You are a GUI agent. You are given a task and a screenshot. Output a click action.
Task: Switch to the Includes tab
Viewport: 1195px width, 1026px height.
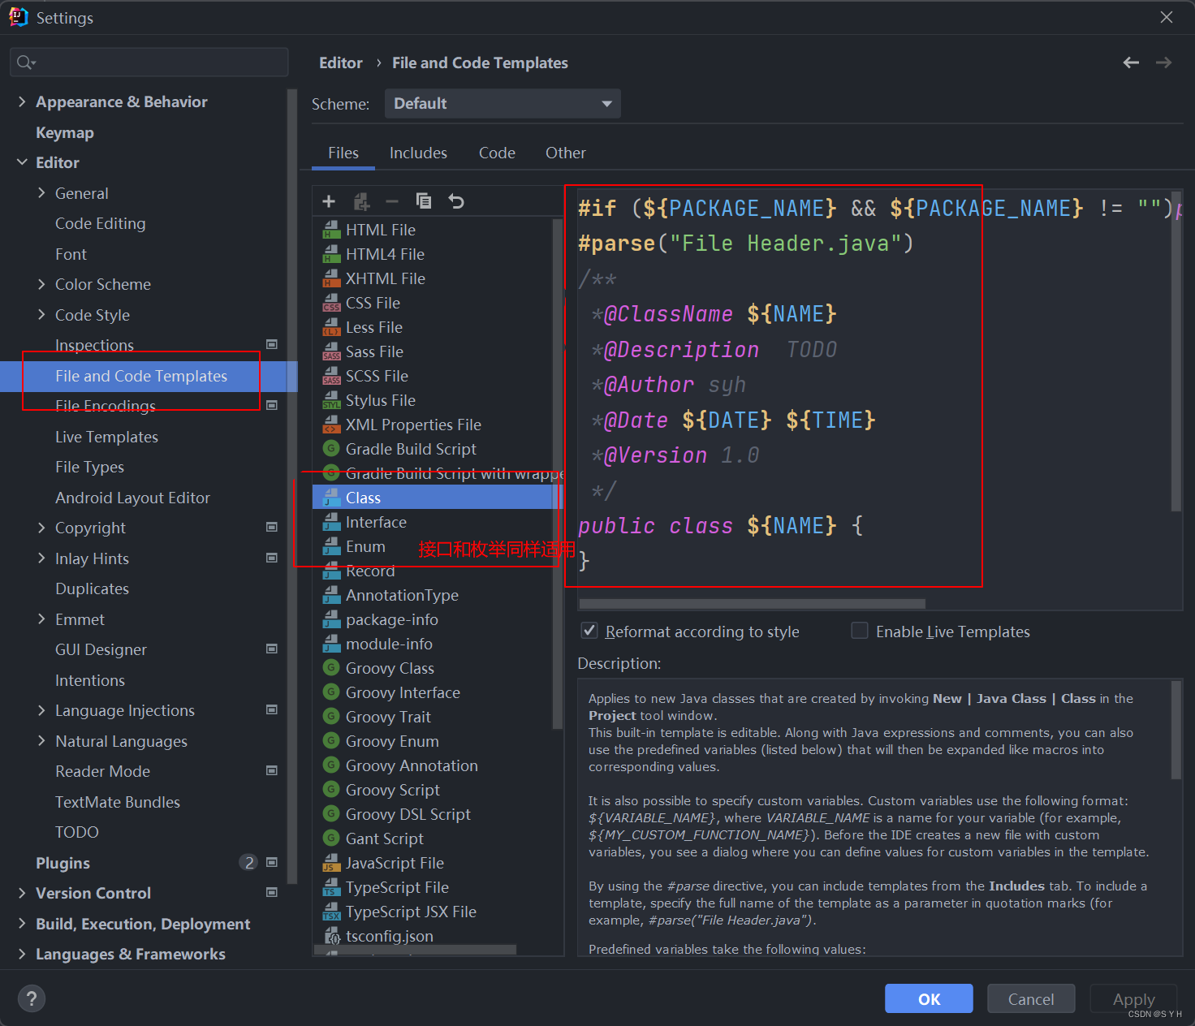point(418,153)
